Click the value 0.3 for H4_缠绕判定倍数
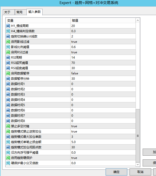 pyautogui.click(x=73, y=31)
